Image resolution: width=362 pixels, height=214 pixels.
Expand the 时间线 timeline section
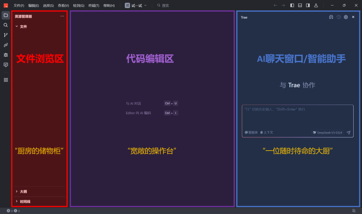(x=25, y=202)
